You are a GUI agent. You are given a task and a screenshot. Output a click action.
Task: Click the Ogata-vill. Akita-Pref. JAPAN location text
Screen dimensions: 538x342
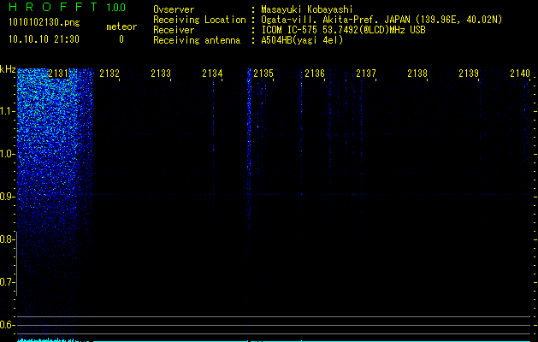tap(381, 20)
